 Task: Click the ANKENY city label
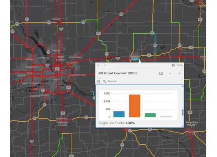coord(56,51)
